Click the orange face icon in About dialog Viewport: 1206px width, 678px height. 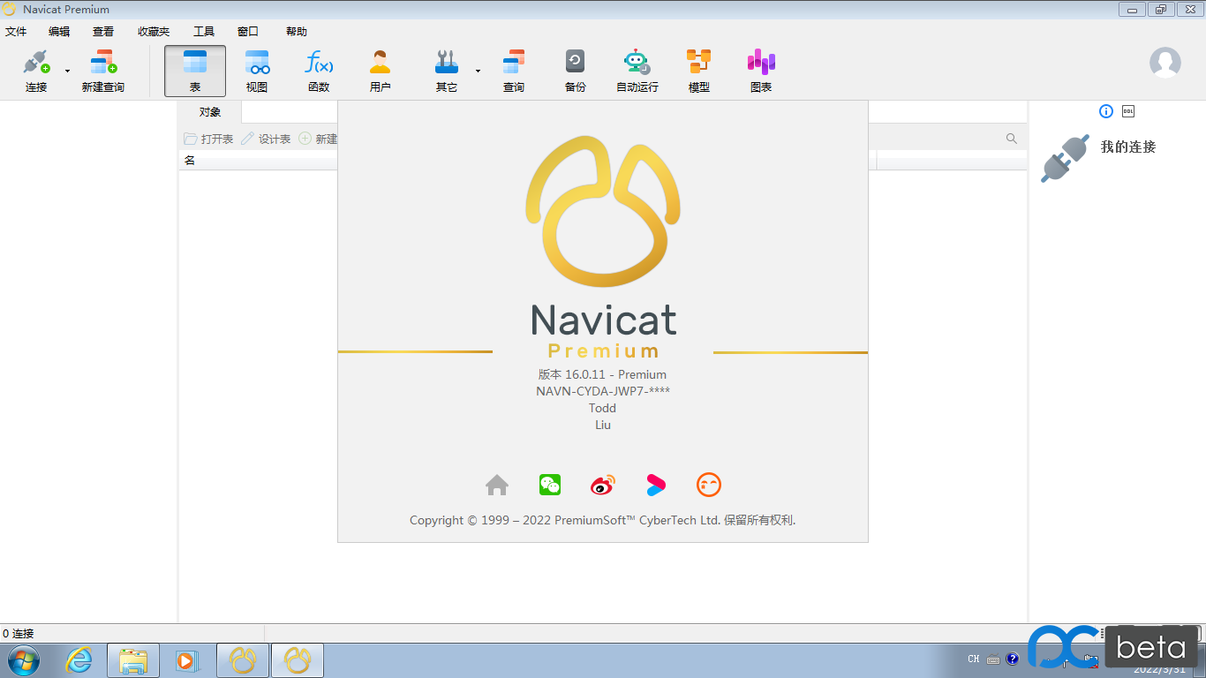click(x=709, y=485)
